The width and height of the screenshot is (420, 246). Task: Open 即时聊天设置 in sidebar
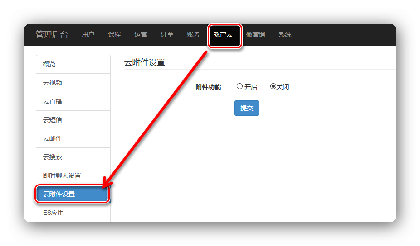73,175
